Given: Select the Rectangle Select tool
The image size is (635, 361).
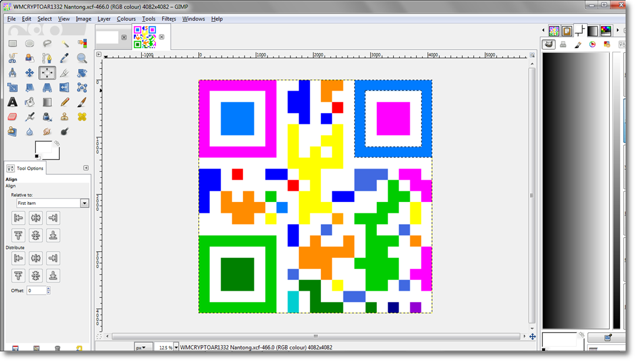Looking at the screenshot, I should [x=12, y=43].
